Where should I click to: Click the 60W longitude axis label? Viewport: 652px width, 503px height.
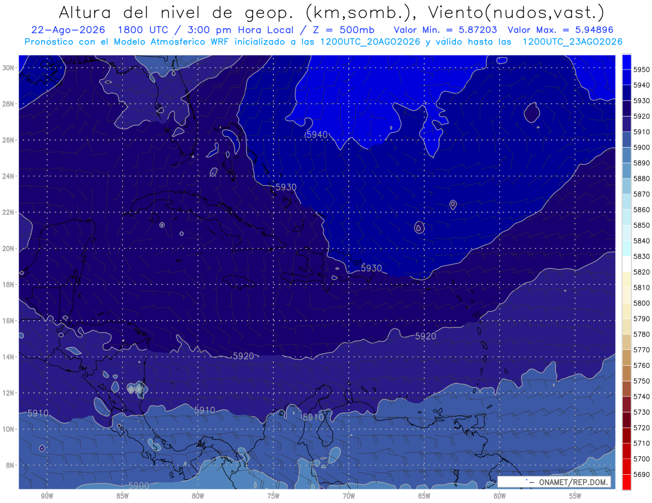(500, 496)
